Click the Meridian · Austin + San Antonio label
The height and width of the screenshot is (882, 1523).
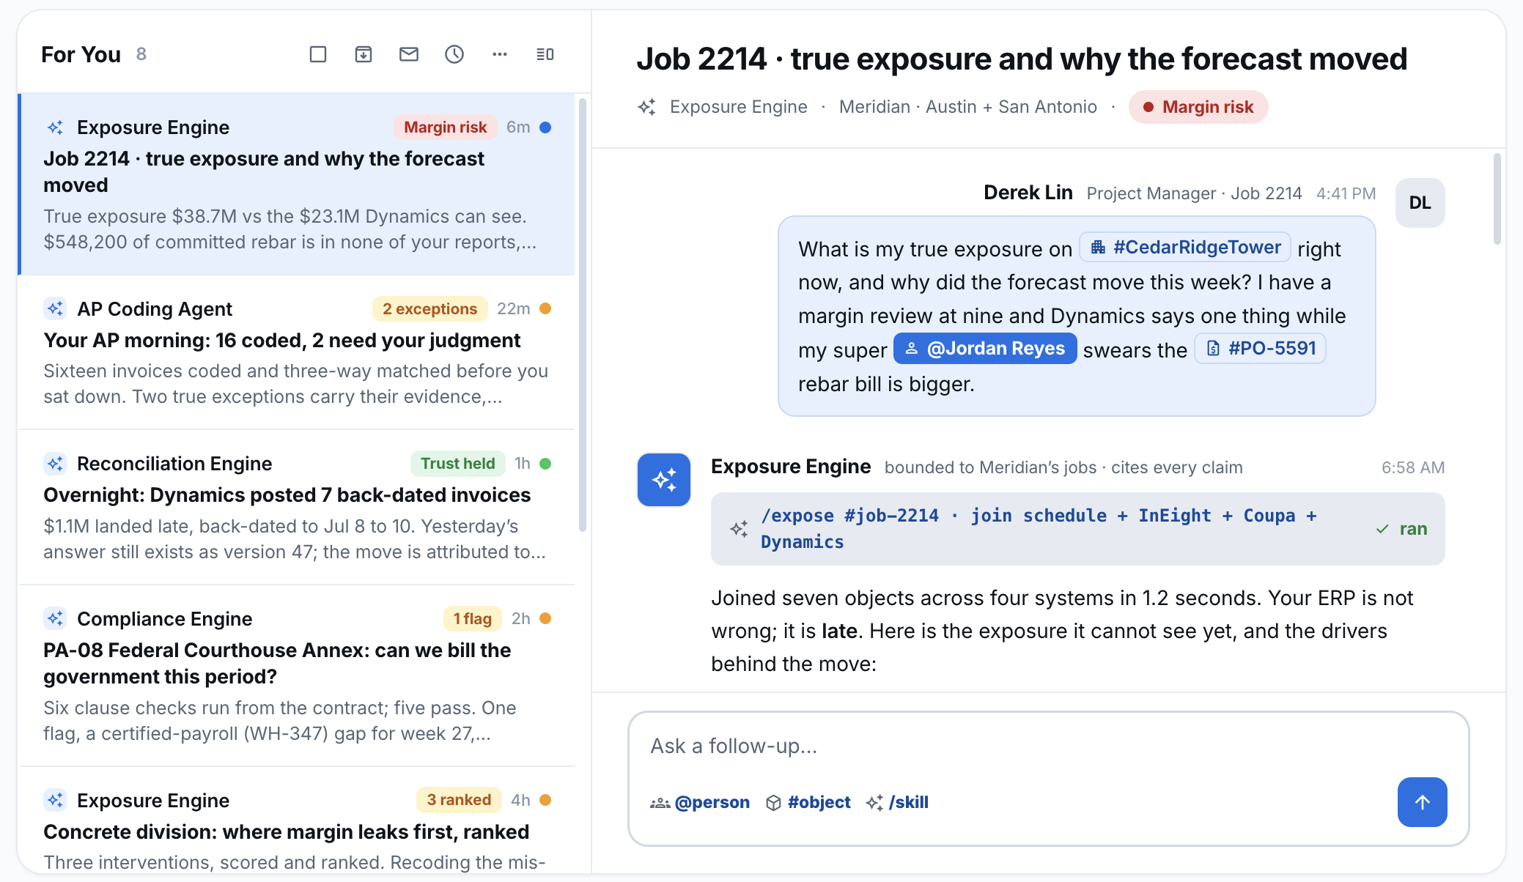967,107
